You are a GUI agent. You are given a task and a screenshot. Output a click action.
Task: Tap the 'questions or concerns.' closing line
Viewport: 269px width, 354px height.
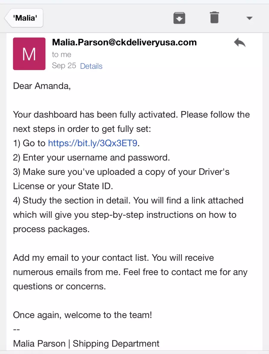tap(59, 286)
